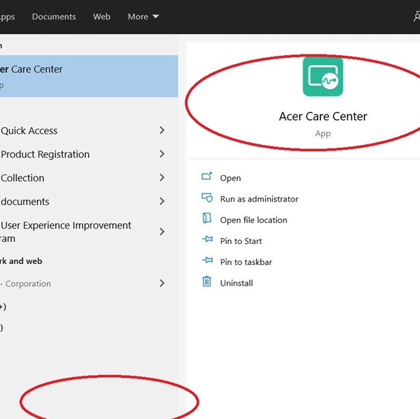Image resolution: width=420 pixels, height=419 pixels.
Task: Click the large Acer Care Center app icon
Action: tap(322, 77)
